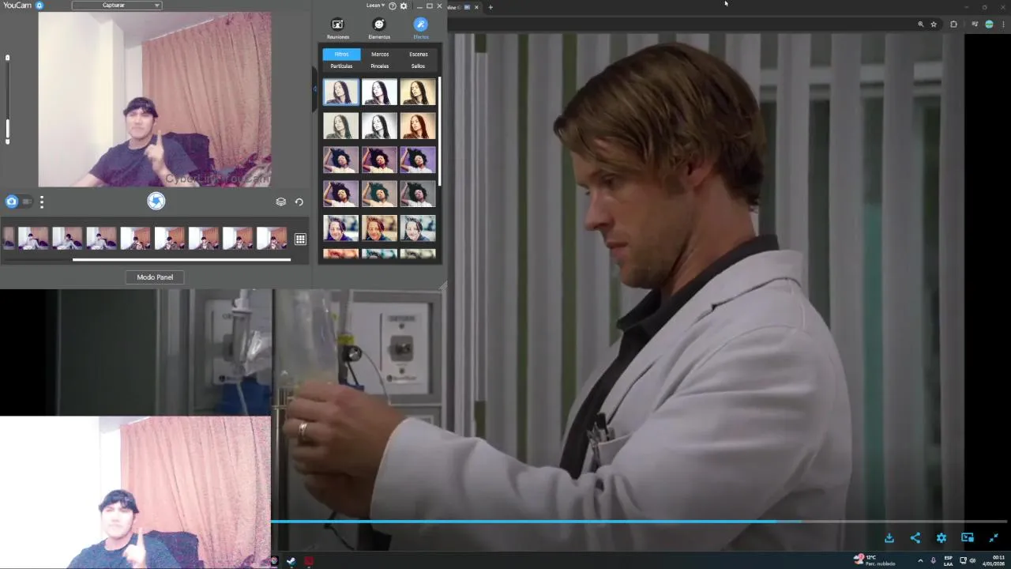The height and width of the screenshot is (569, 1011).
Task: Open the Sellos effects tab
Action: click(x=419, y=66)
